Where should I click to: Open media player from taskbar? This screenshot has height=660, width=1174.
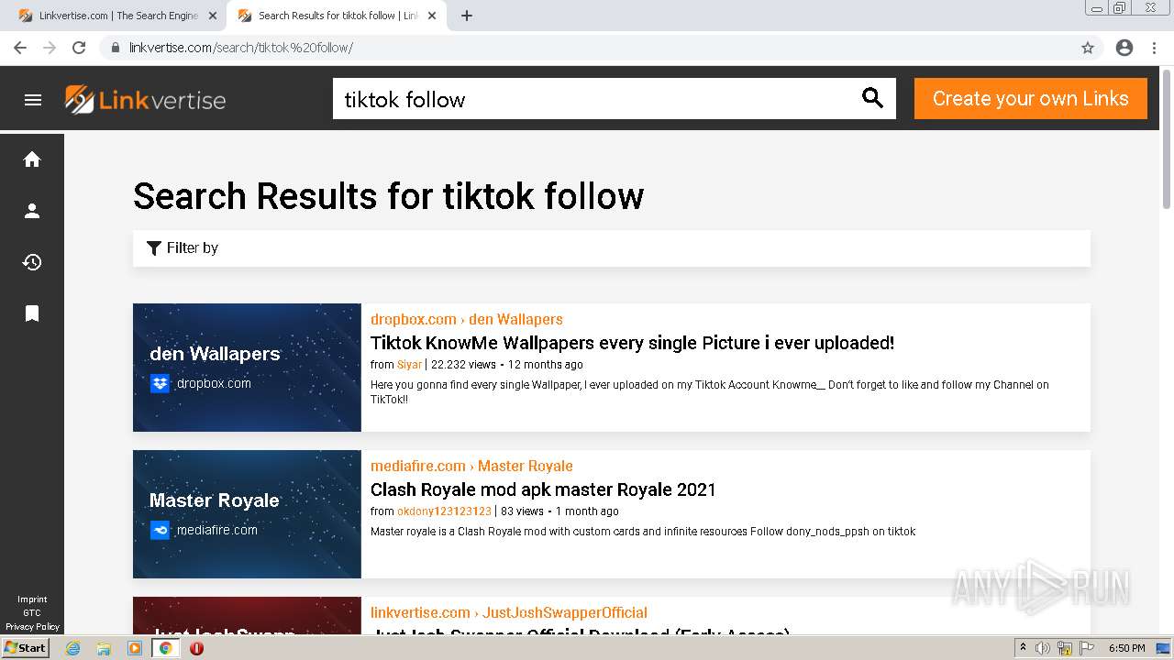pyautogui.click(x=135, y=648)
